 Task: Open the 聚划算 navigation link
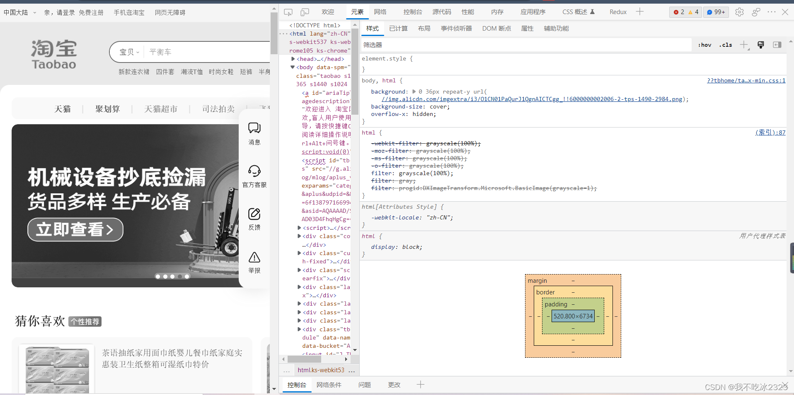point(108,109)
